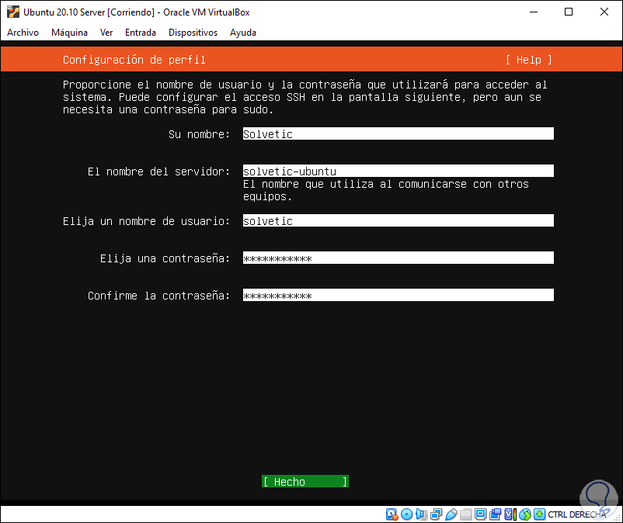This screenshot has height=523, width=623.
Task: Click the optical disc drive status icon
Action: pos(406,514)
